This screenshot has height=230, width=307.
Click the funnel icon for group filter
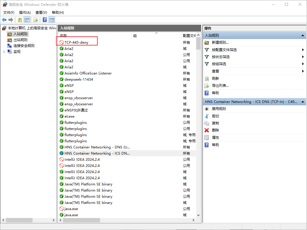(x=207, y=64)
